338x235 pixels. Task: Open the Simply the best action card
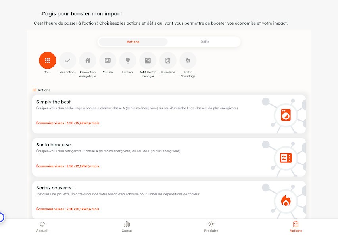coord(169,114)
